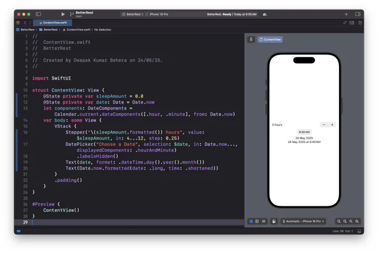Viewport: 378px width, 253px height.
Task: Click the import SwiftUI line
Action: click(x=52, y=78)
